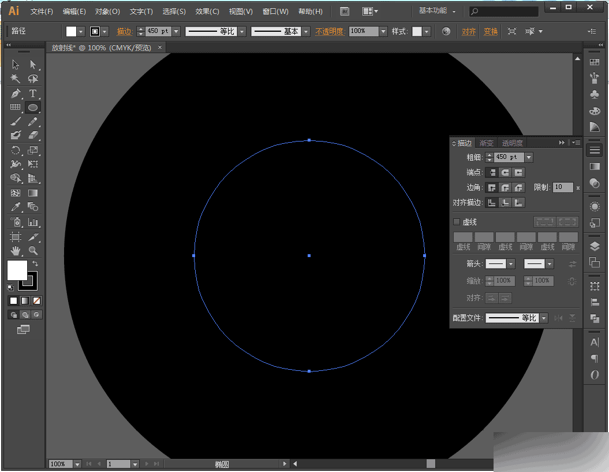The width and height of the screenshot is (609, 472).
Task: Select the Pen tool
Action: (16, 94)
